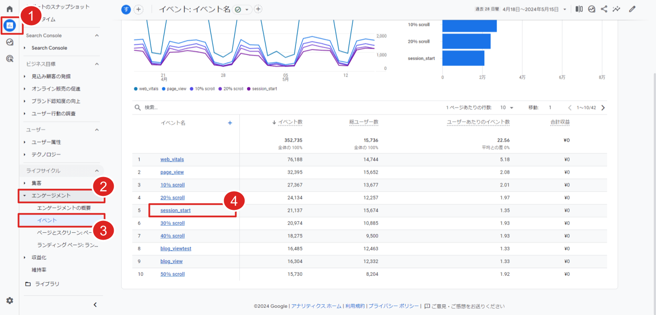
Task: Open the アナリティクス ホーム footer link
Action: point(316,306)
